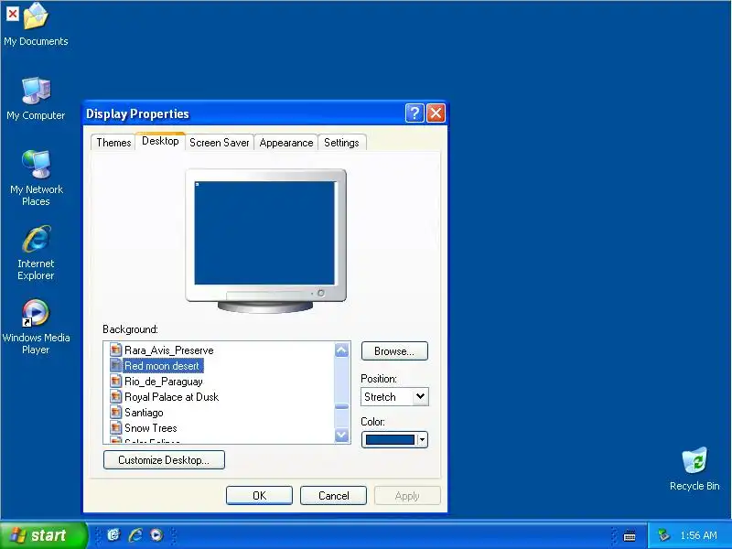Open the Start menu
Viewport: 732px width, 549px height.
click(44, 535)
